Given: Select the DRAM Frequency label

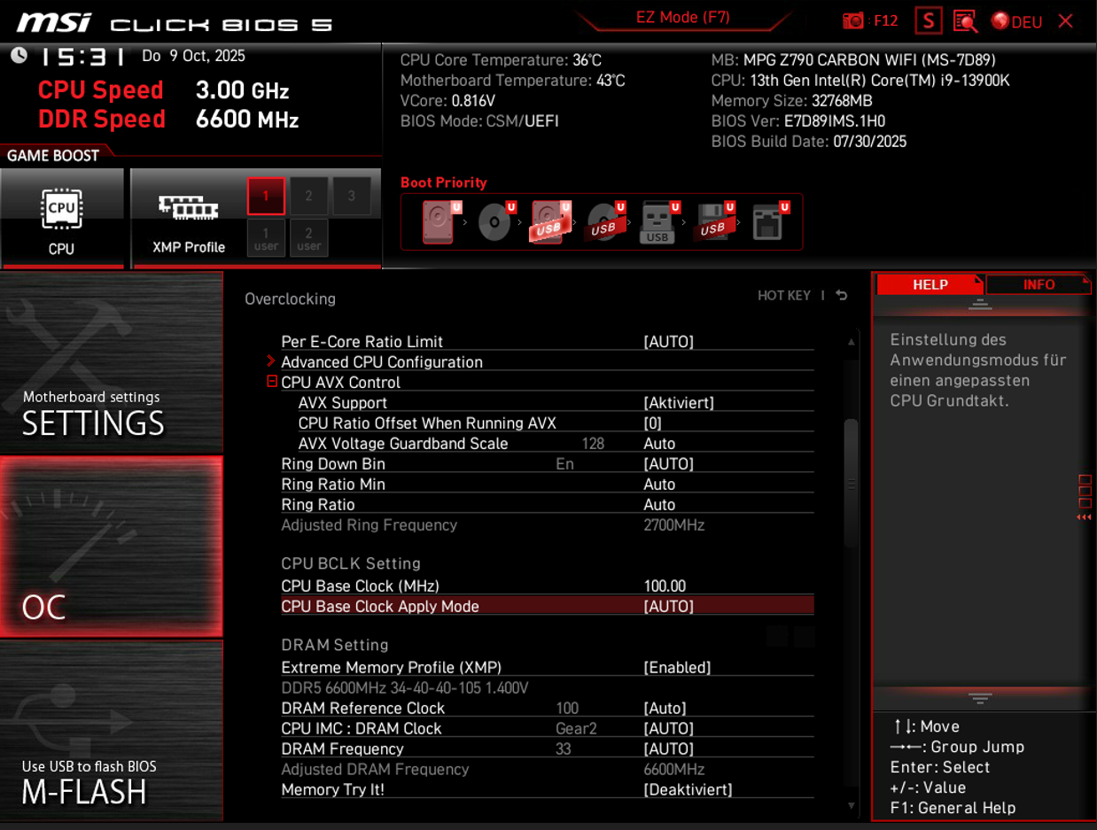Looking at the screenshot, I should coord(342,749).
